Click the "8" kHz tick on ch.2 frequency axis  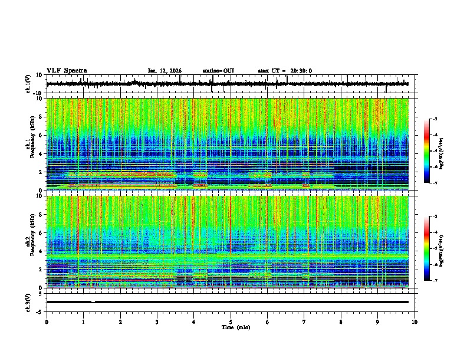point(41,215)
